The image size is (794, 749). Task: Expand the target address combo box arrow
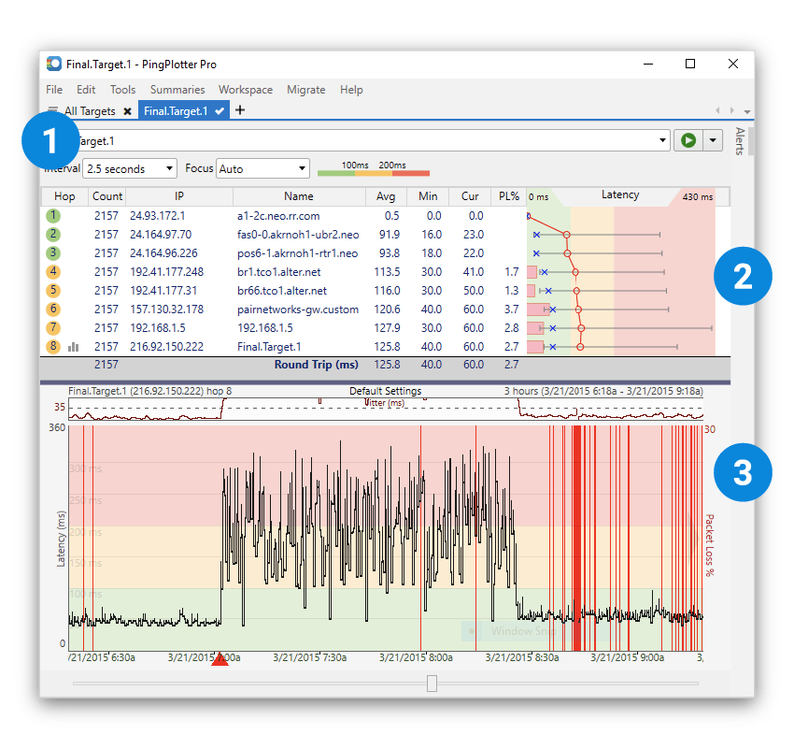pyautogui.click(x=663, y=140)
